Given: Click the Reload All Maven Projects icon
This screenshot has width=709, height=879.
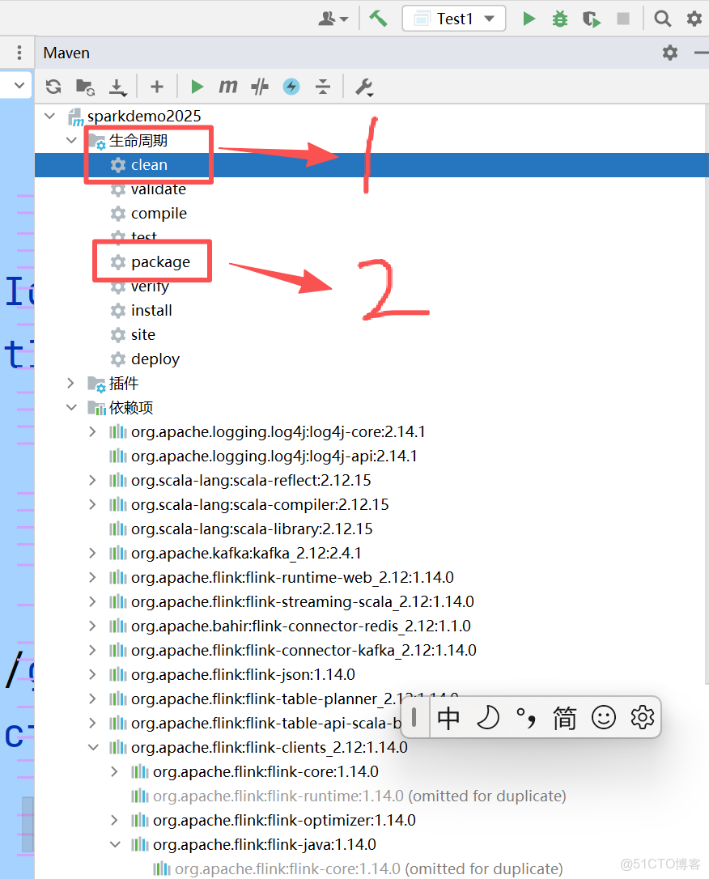Looking at the screenshot, I should tap(53, 87).
